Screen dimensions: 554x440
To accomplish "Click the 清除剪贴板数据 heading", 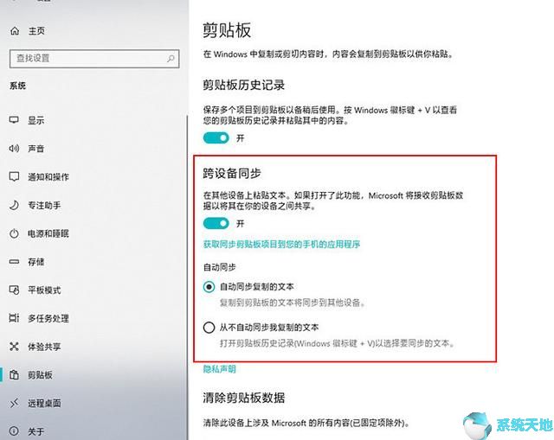I will point(244,398).
